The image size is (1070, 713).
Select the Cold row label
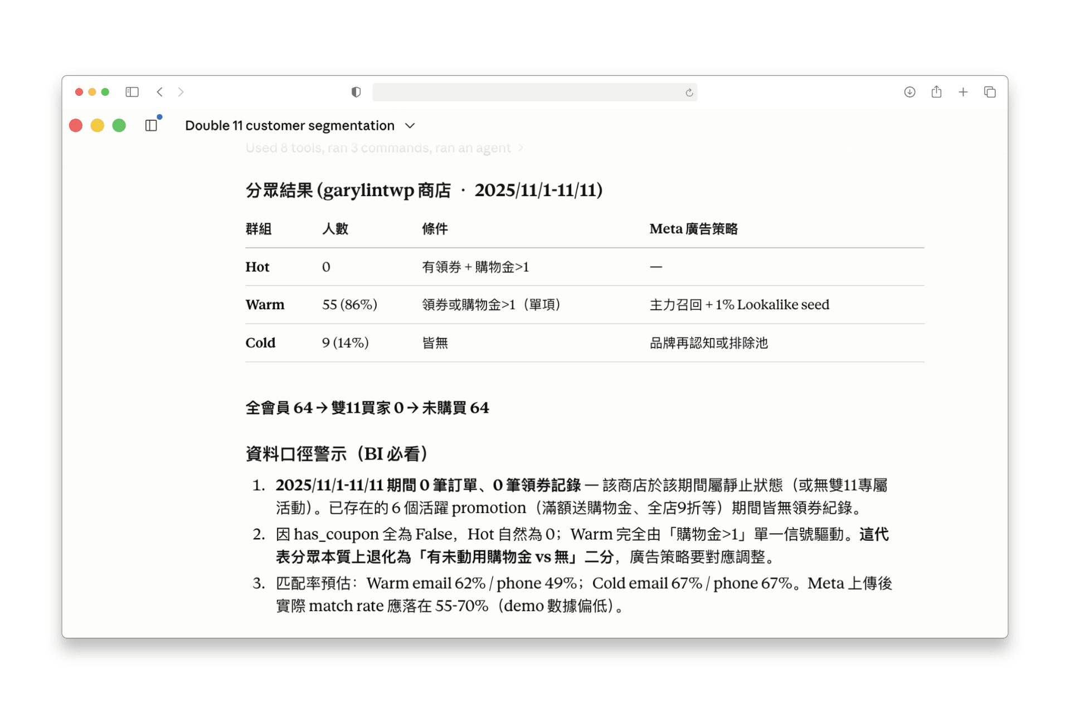pyautogui.click(x=261, y=343)
